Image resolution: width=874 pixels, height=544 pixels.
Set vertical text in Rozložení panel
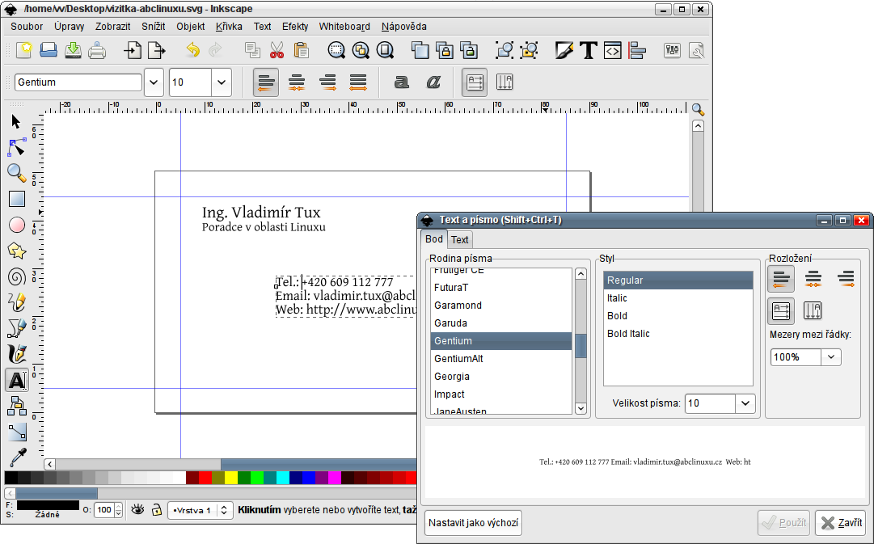click(x=813, y=310)
